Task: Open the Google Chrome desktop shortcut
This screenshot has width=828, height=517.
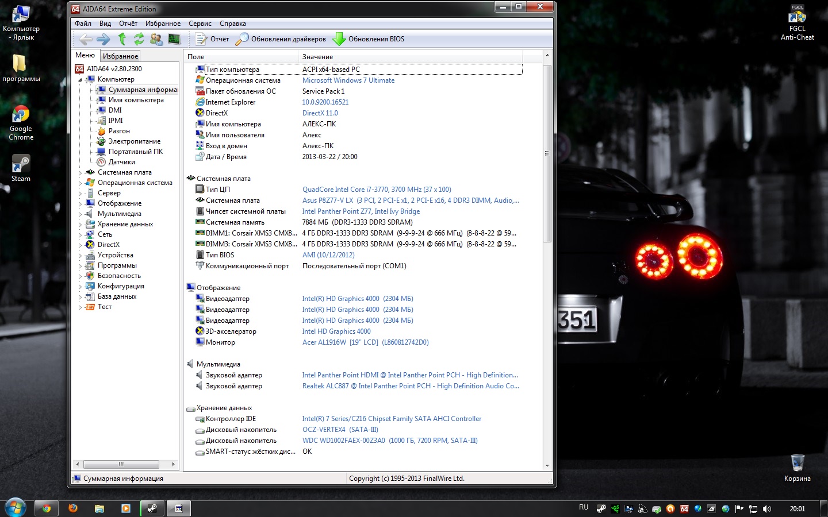Action: point(21,123)
